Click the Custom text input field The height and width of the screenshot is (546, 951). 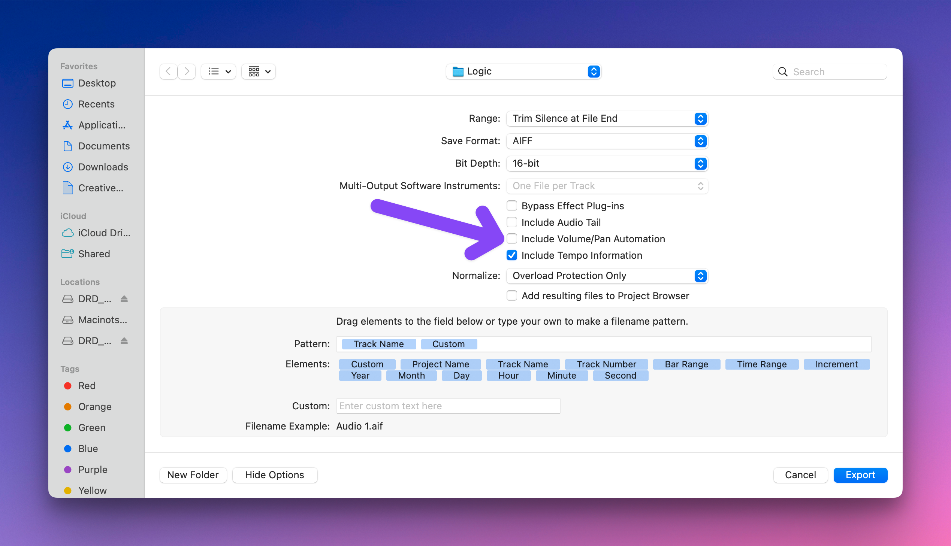[x=448, y=406]
